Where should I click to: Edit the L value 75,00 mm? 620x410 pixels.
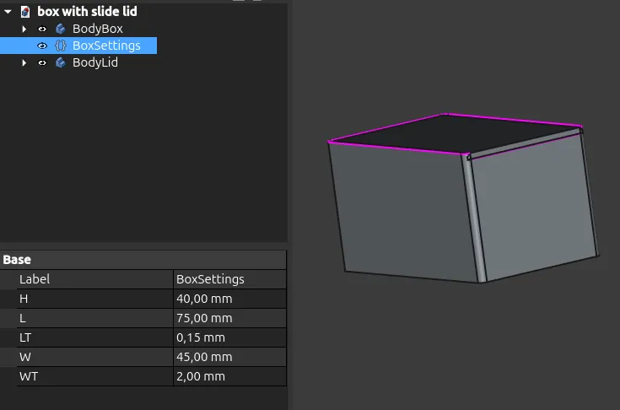[229, 318]
